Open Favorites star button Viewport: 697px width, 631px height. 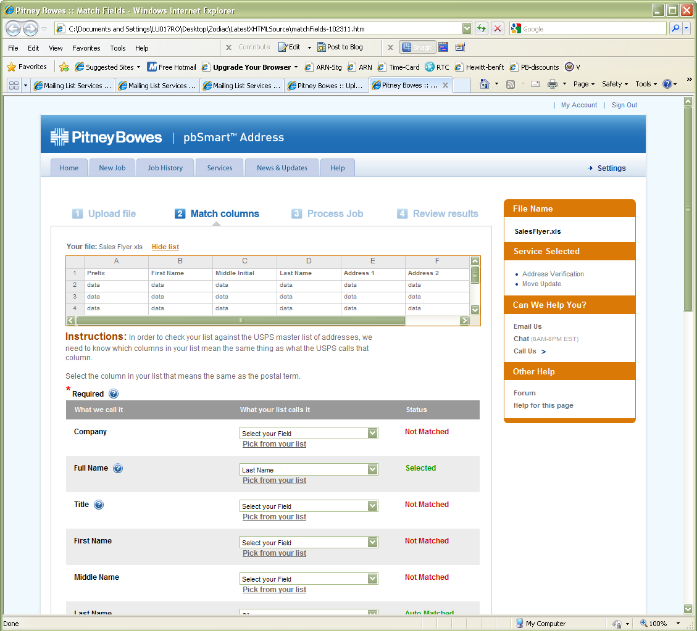(x=27, y=67)
